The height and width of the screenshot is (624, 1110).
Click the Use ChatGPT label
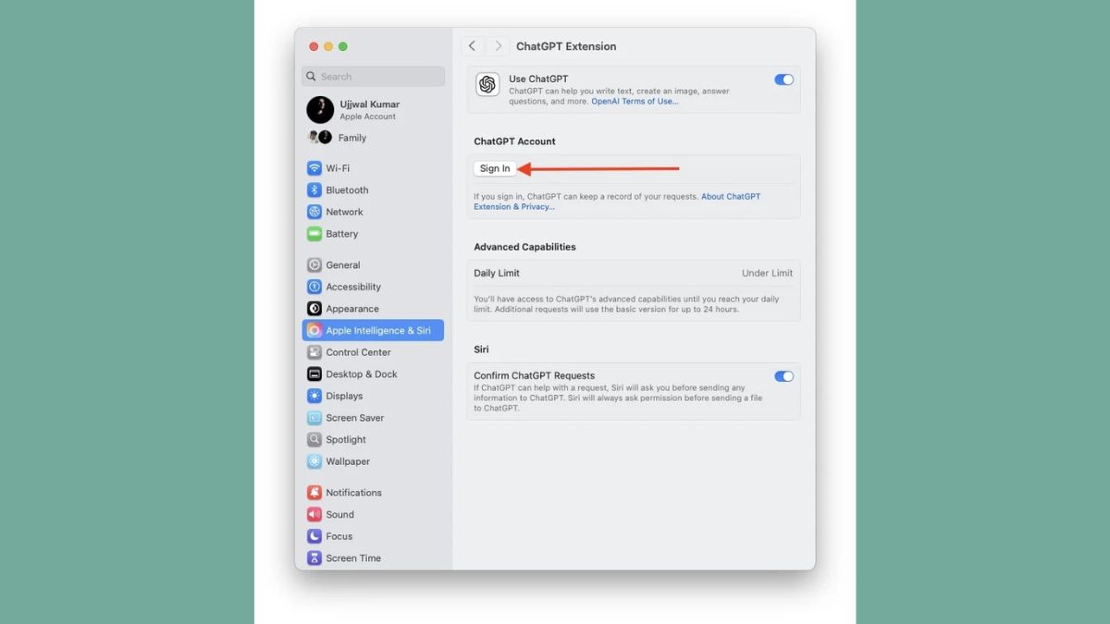pyautogui.click(x=538, y=80)
